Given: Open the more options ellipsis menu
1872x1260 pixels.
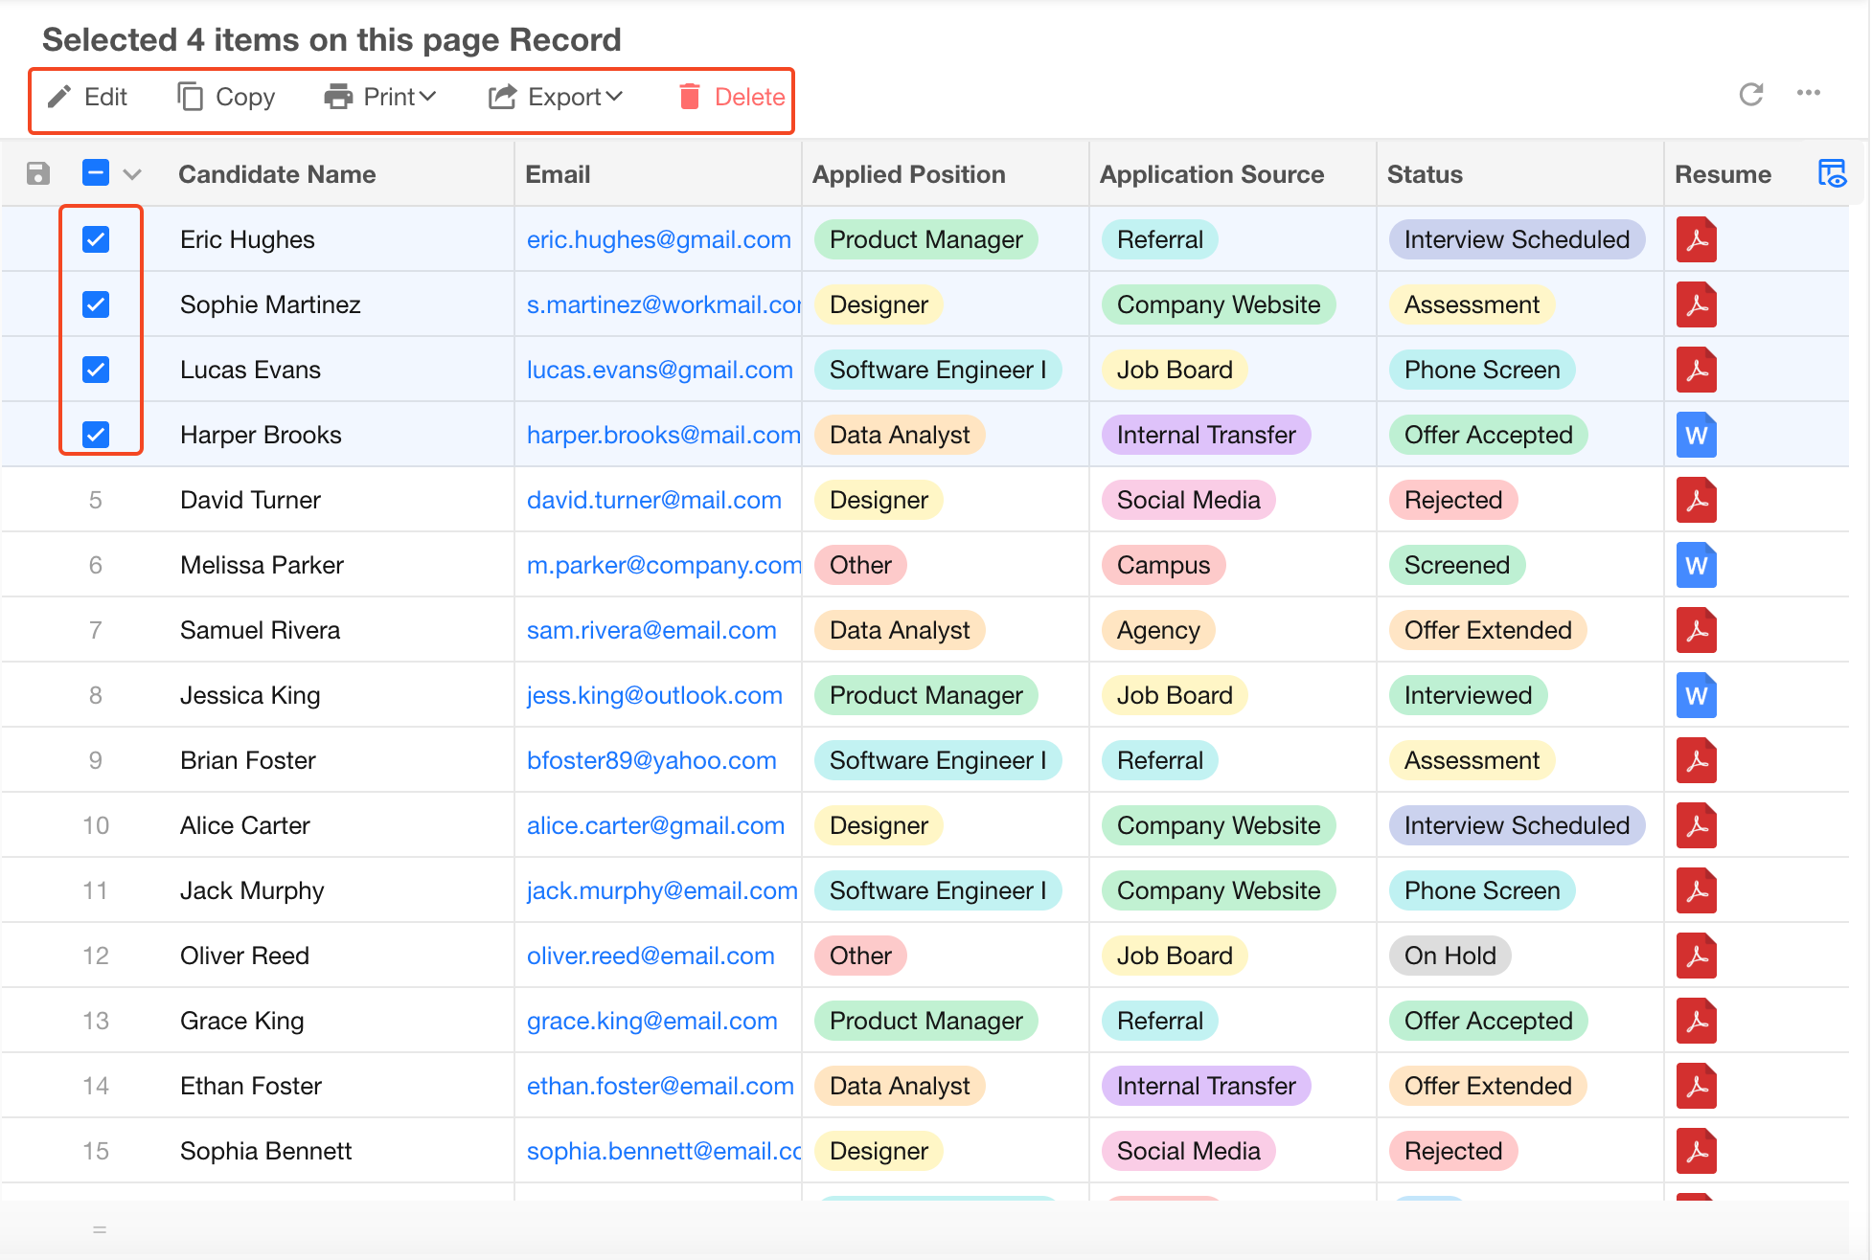Looking at the screenshot, I should (x=1809, y=93).
